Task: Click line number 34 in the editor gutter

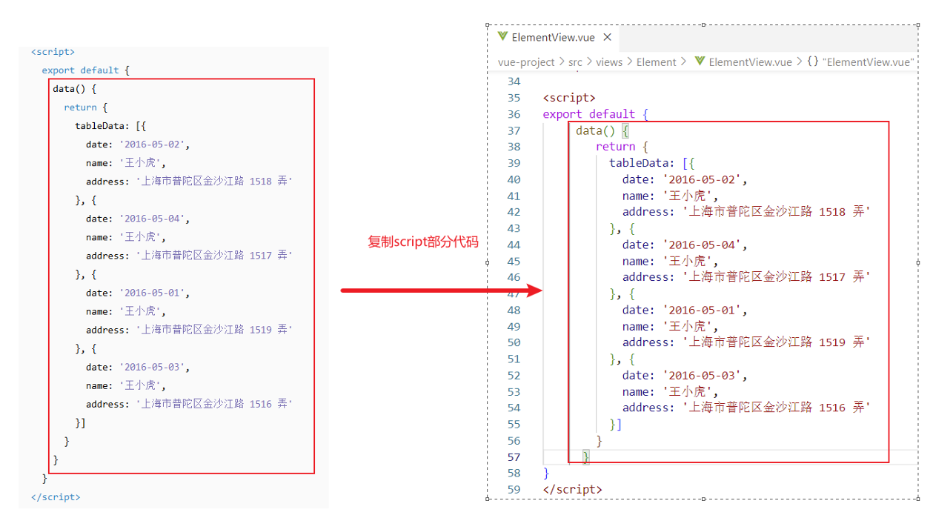Action: coord(514,82)
